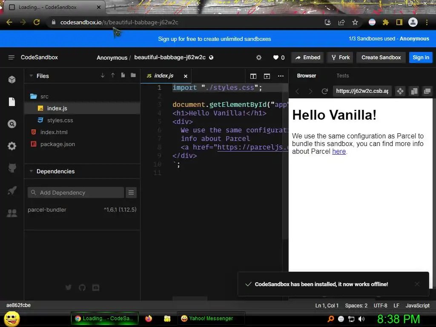Click the Sign in button
436x327 pixels.
pos(421,57)
